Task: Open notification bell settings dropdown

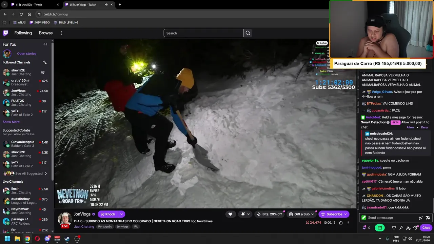Action: 245,214
